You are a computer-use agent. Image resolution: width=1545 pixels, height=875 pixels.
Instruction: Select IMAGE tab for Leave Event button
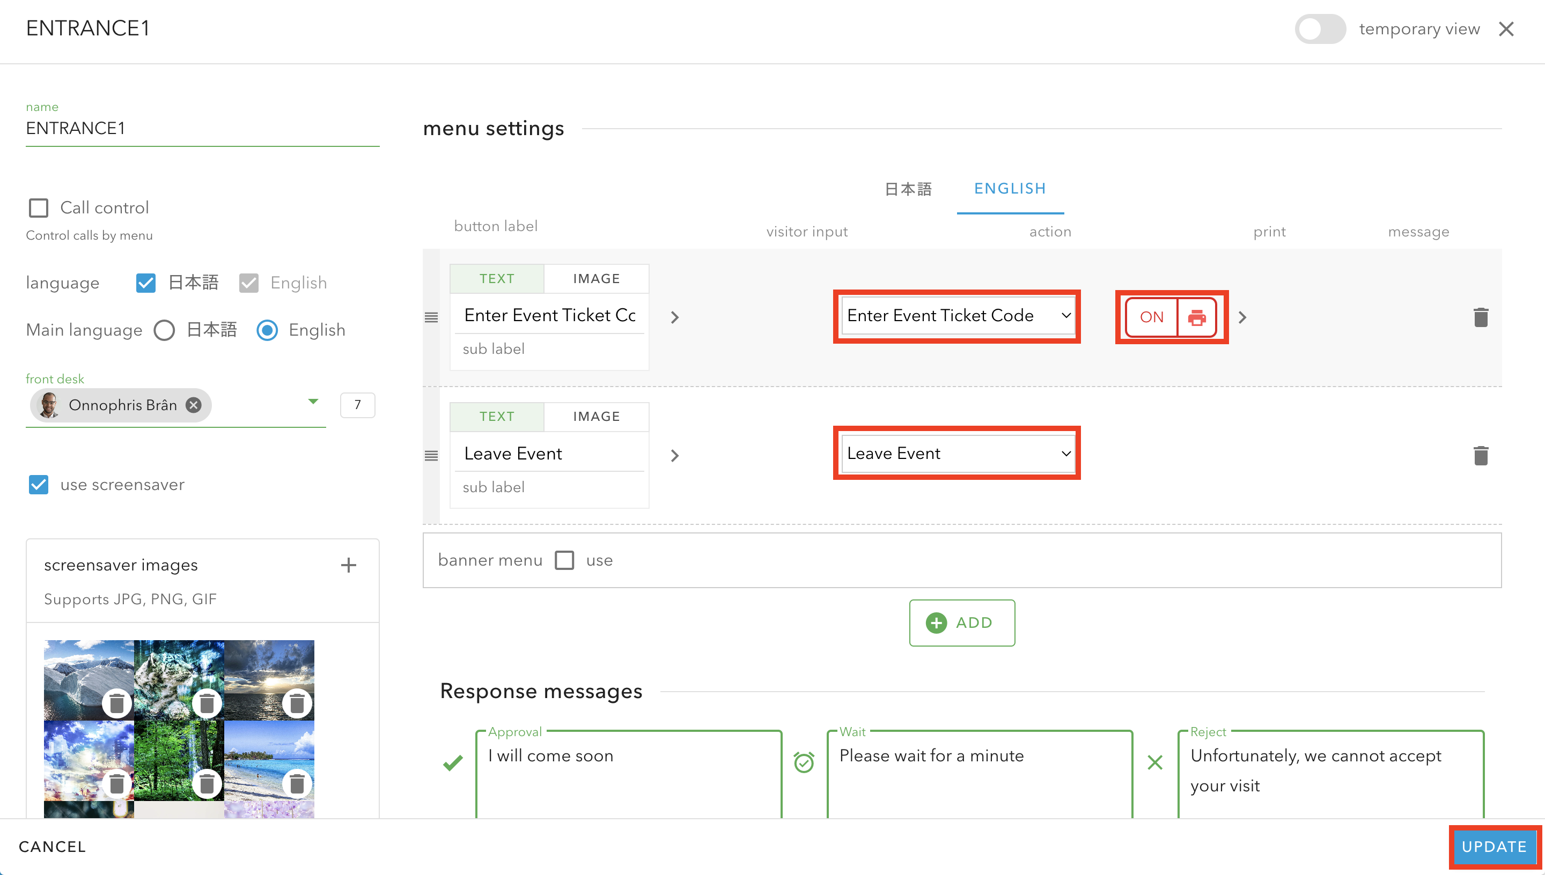[596, 417]
